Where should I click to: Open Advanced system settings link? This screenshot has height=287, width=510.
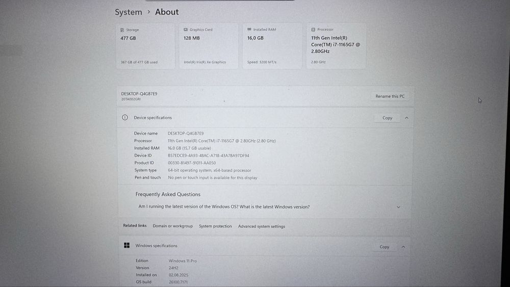pyautogui.click(x=262, y=226)
